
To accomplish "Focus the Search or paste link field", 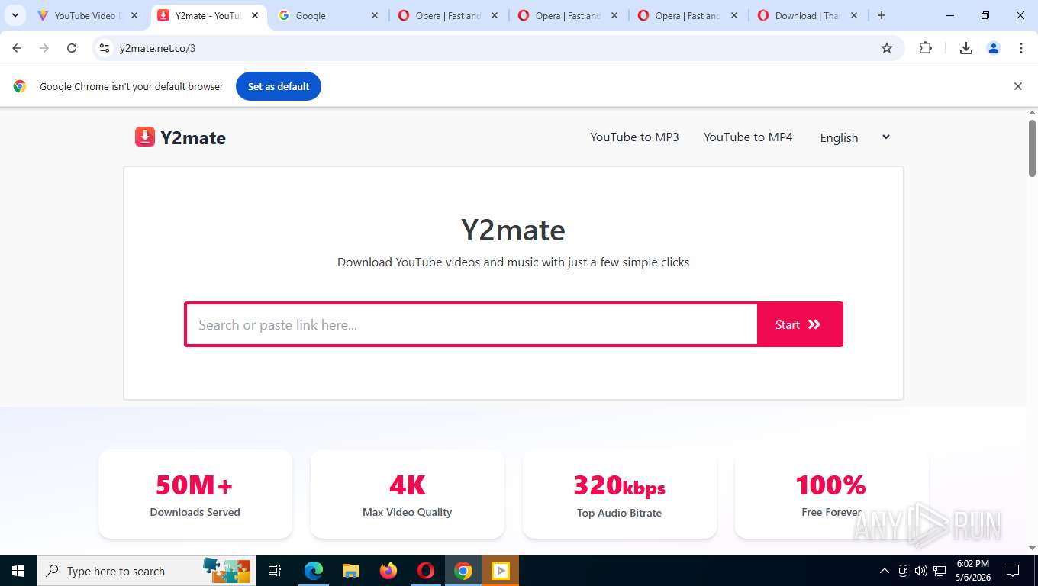I will tap(472, 324).
